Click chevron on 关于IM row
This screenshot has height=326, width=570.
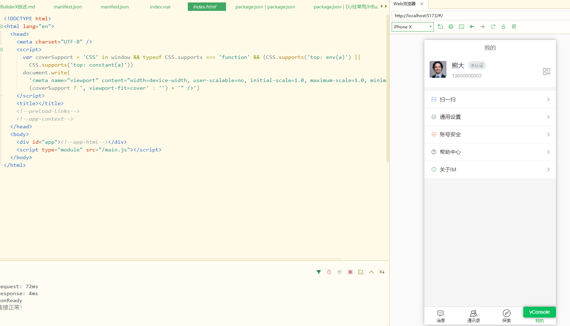548,170
